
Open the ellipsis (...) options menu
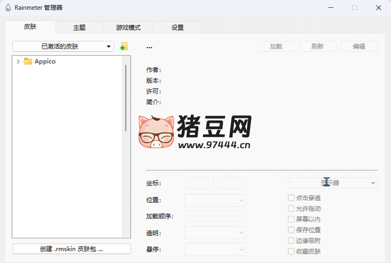point(149,47)
